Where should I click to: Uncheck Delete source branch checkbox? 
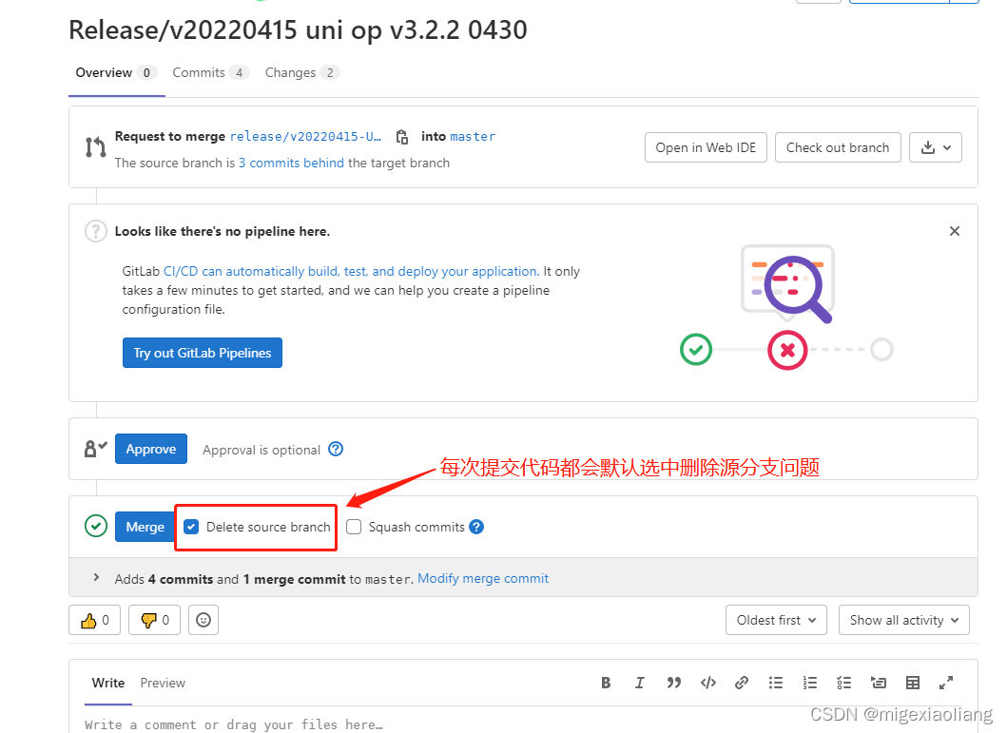(x=191, y=527)
